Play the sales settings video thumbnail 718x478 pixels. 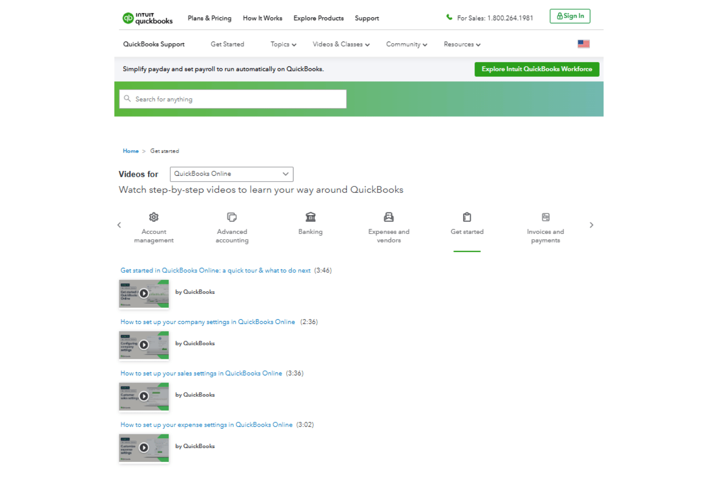coord(144,397)
